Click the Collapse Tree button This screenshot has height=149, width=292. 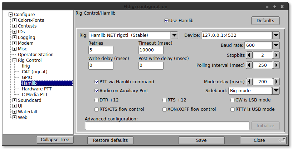pyautogui.click(x=55, y=140)
